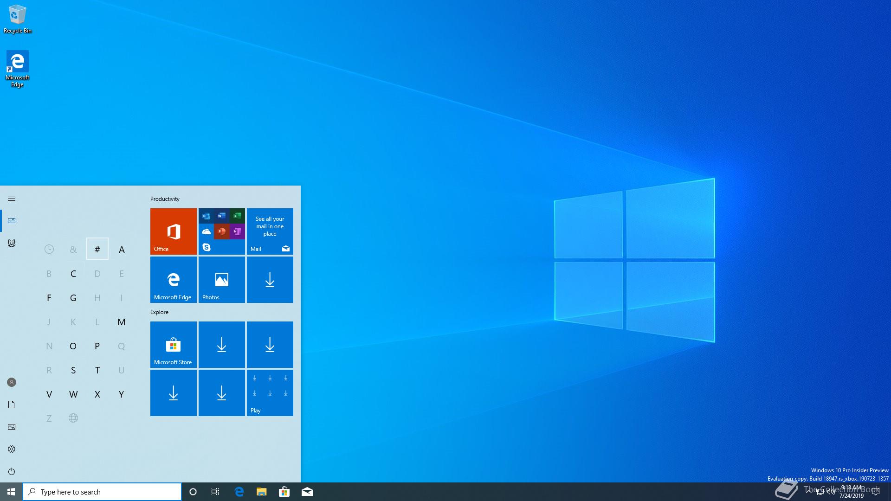891x501 pixels.
Task: Jump to apps starting with A
Action: pos(122,249)
